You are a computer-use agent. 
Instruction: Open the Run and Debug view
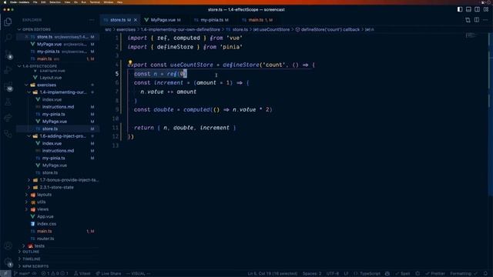tap(8, 70)
